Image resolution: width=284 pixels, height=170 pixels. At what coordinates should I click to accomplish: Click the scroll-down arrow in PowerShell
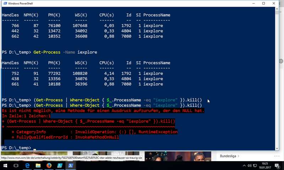[277, 148]
